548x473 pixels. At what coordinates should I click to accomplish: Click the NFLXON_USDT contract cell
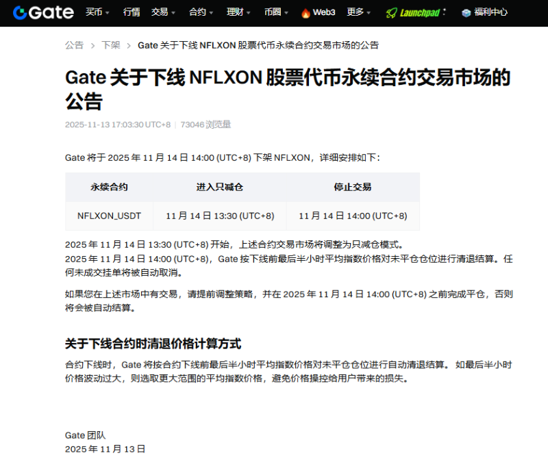[109, 216]
